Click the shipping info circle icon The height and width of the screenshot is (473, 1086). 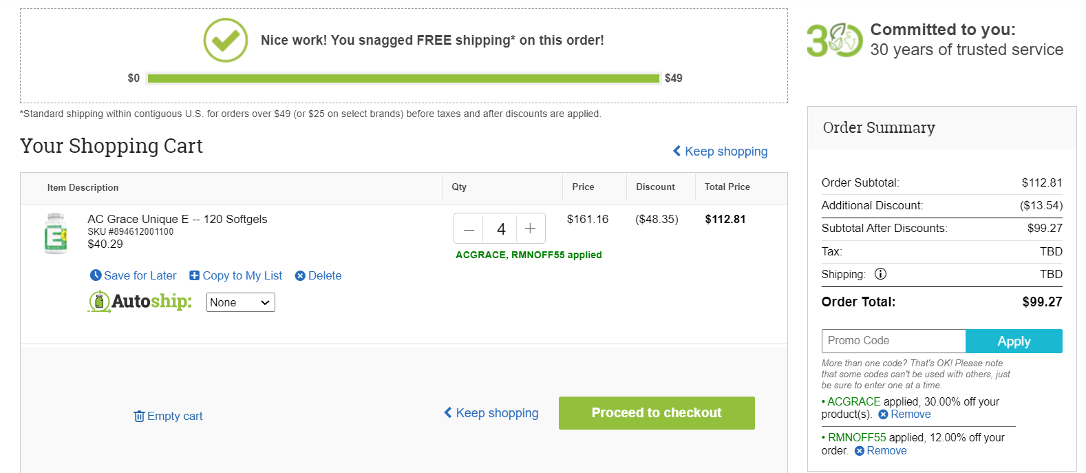point(880,274)
